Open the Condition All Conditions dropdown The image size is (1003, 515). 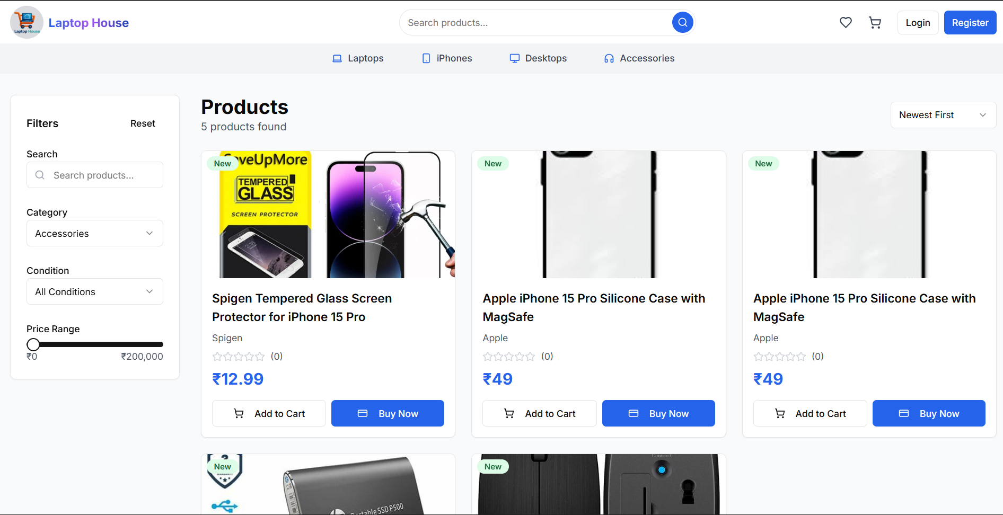point(94,291)
